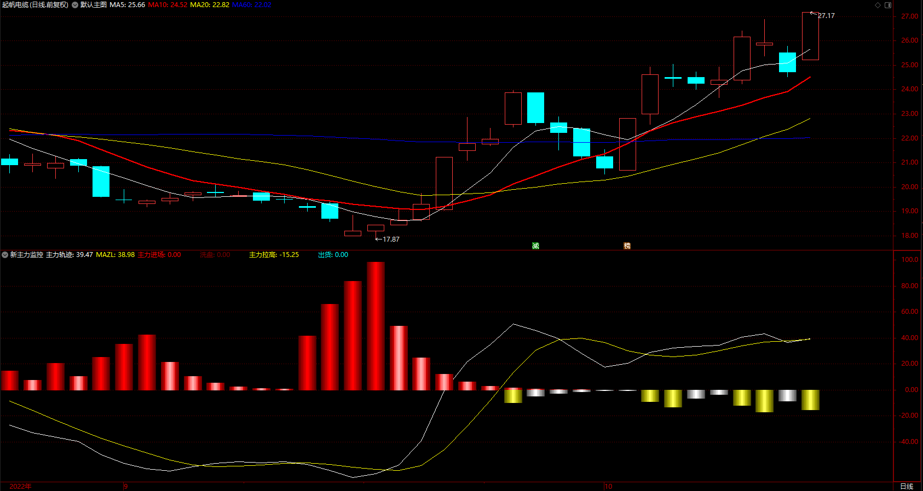Click the 22.00 price axis label
The width and height of the screenshot is (923, 491).
pos(909,138)
